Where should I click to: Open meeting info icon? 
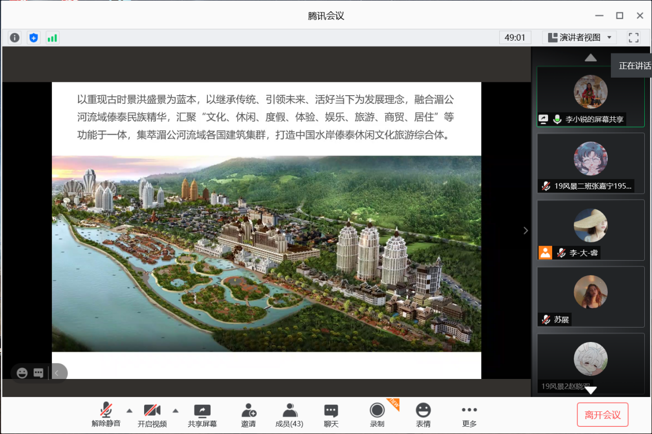click(15, 38)
